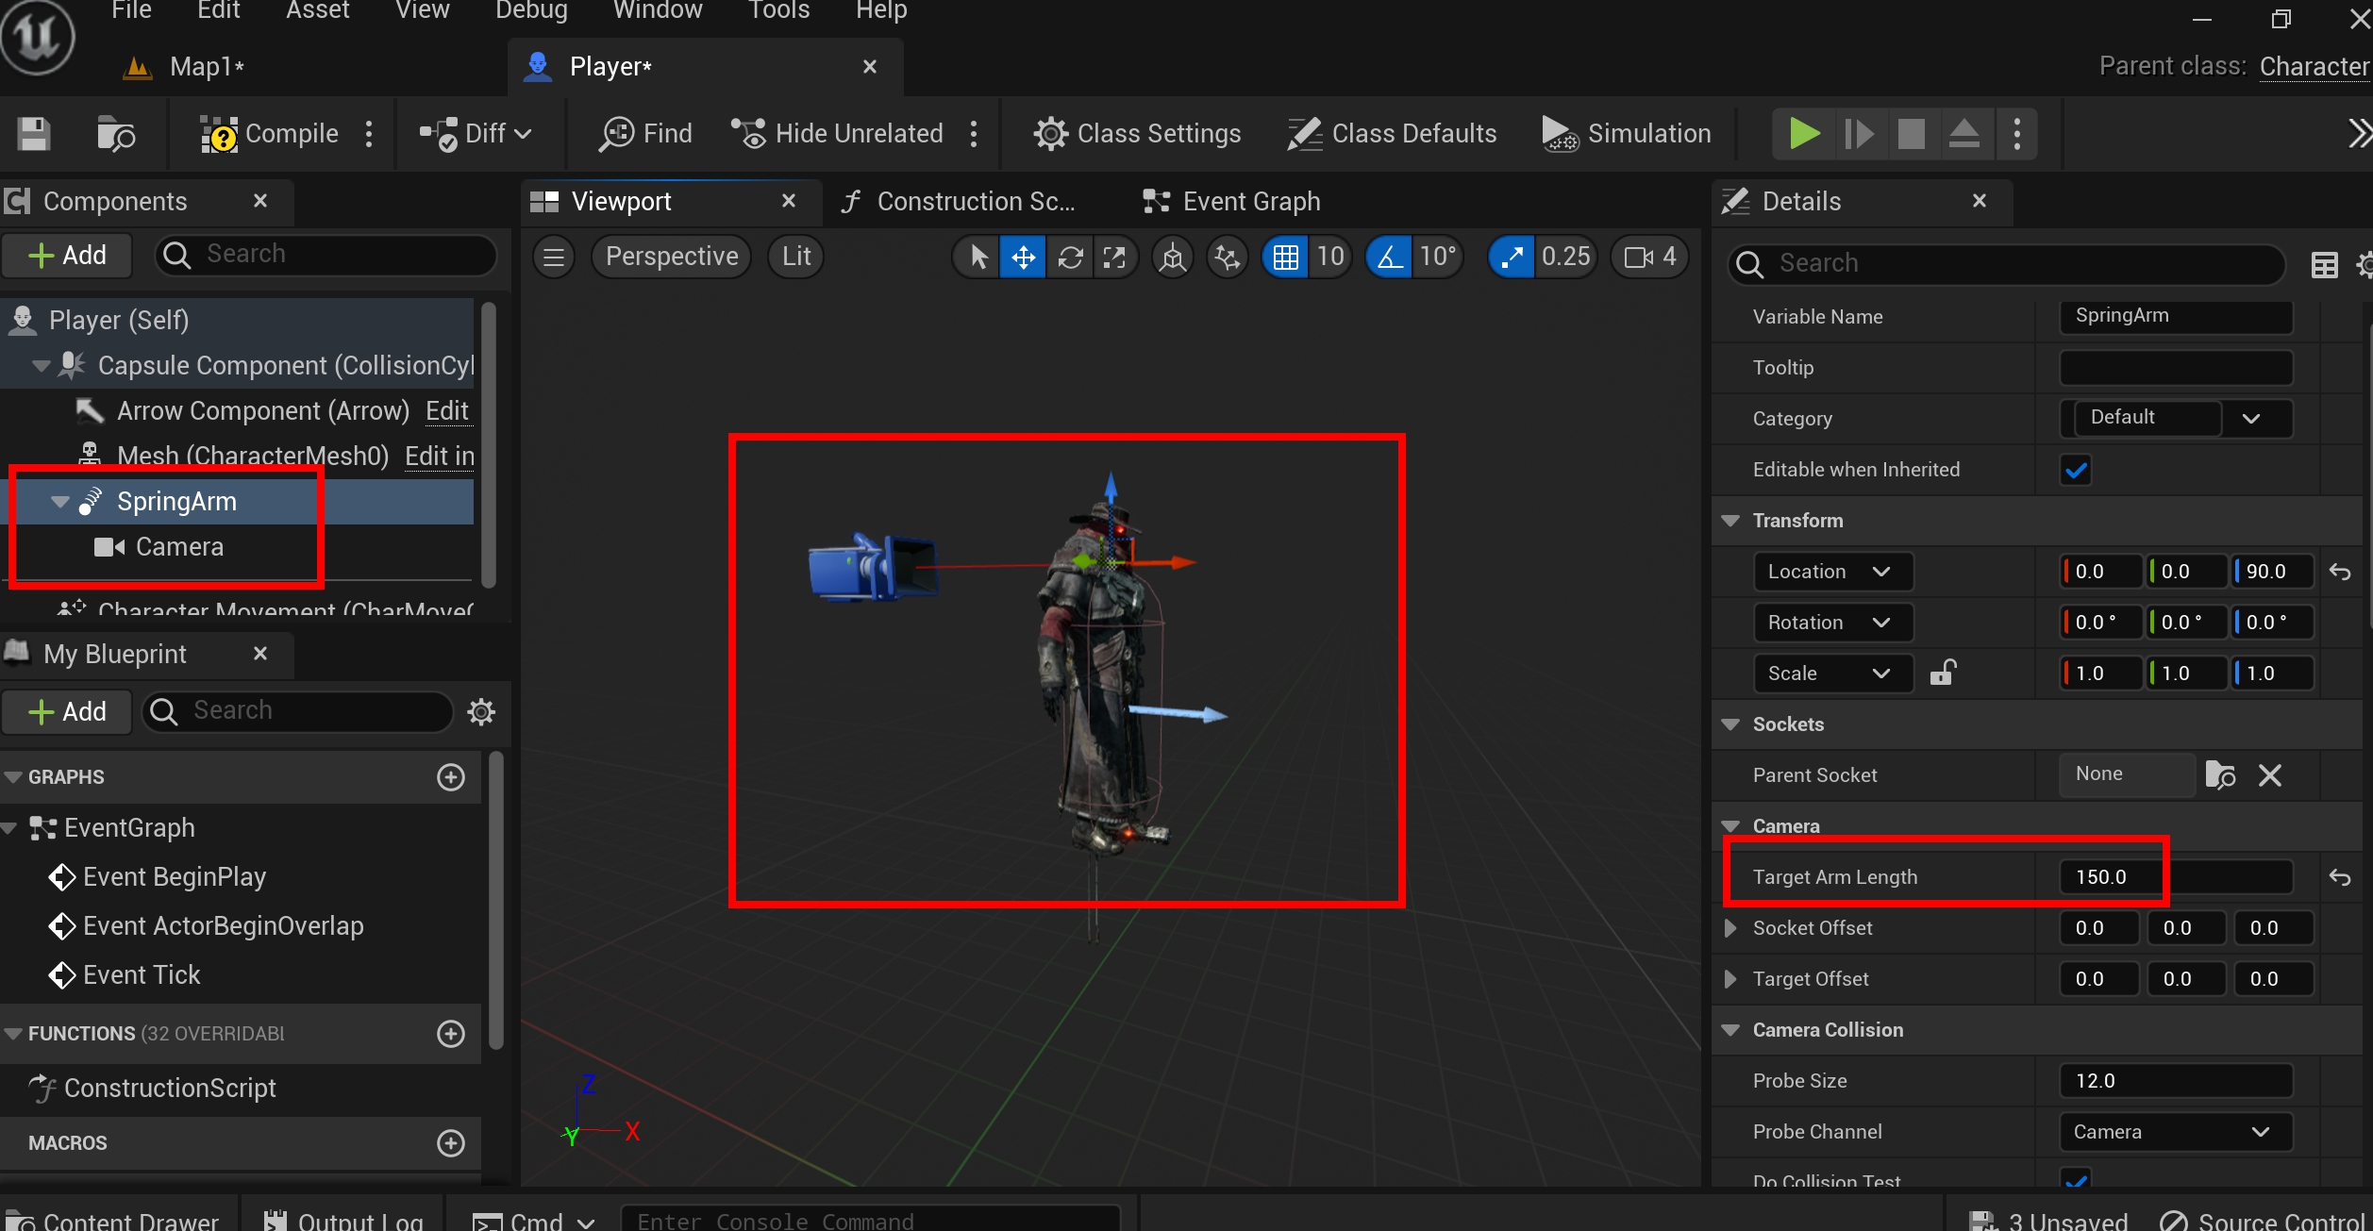The width and height of the screenshot is (2373, 1231).
Task: Click the Browse to asset icon in toolbar
Action: pyautogui.click(x=116, y=134)
